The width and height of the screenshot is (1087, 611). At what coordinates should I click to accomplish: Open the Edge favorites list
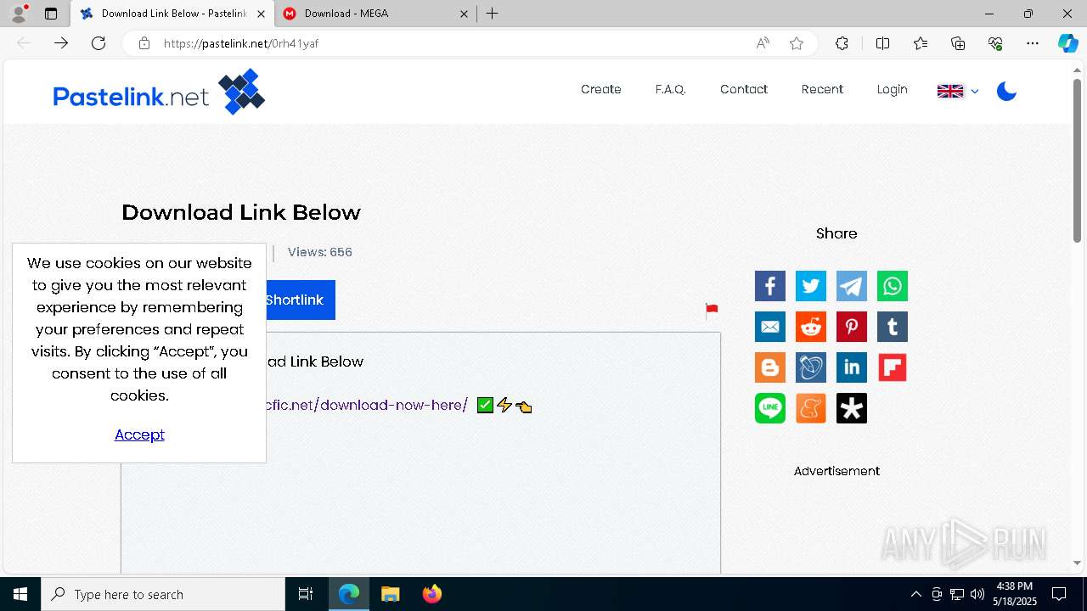click(921, 43)
